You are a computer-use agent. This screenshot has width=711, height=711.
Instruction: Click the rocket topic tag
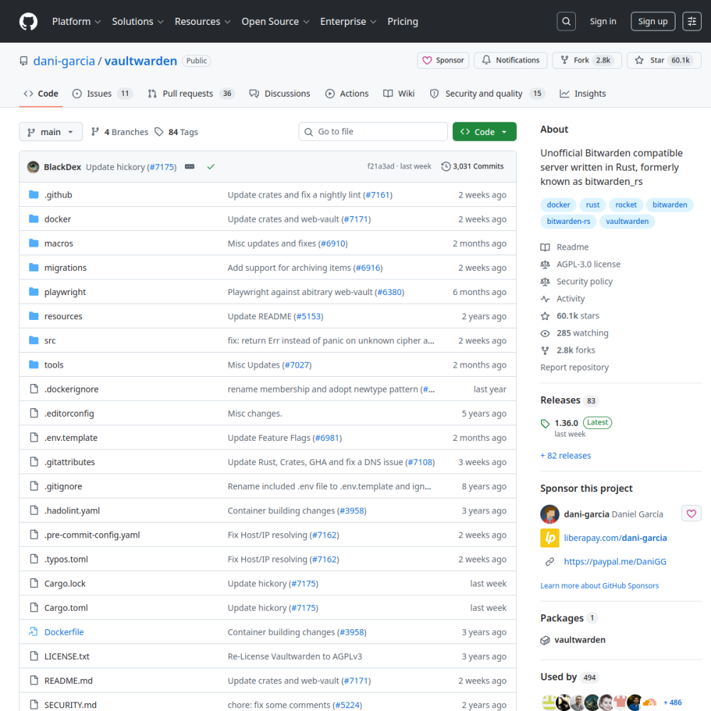coord(626,205)
